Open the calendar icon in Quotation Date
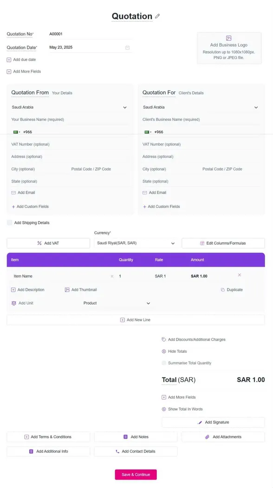Viewport: 273px width, 488px height. point(127,48)
